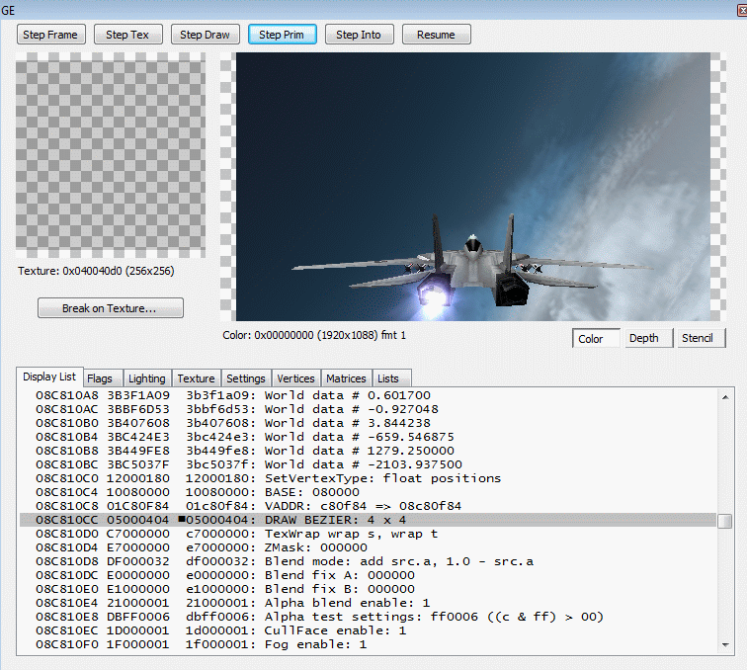
Task: Open the Matrices tab
Action: tap(346, 378)
